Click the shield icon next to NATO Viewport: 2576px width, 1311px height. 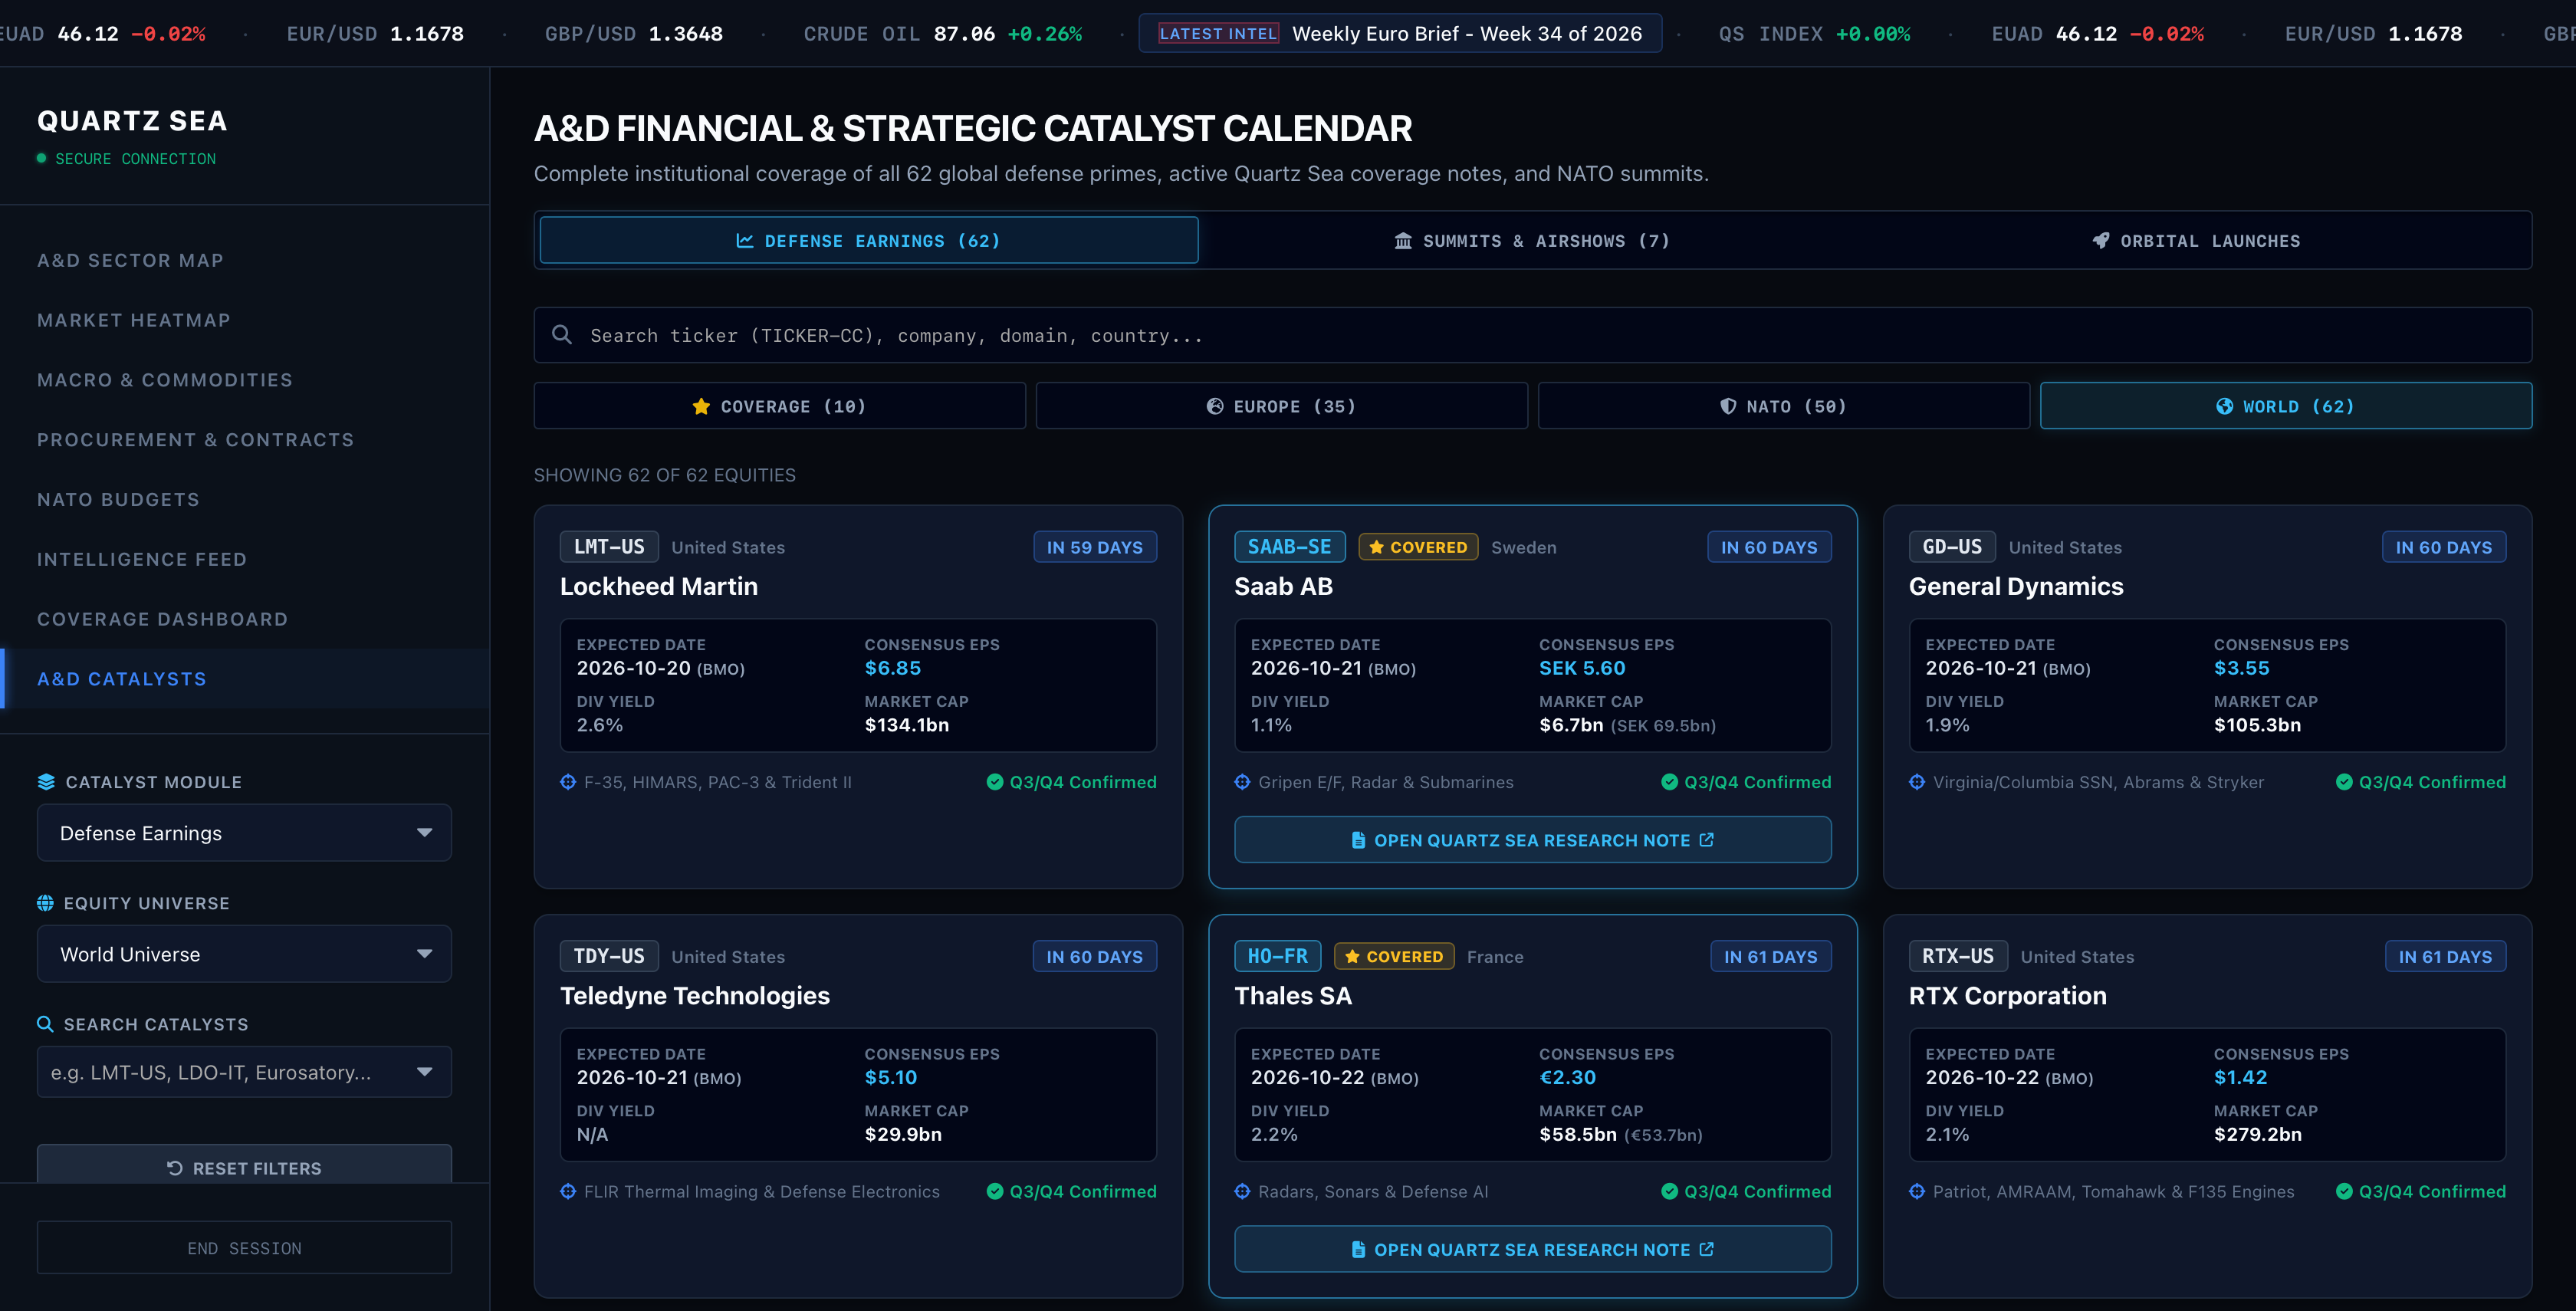1728,406
